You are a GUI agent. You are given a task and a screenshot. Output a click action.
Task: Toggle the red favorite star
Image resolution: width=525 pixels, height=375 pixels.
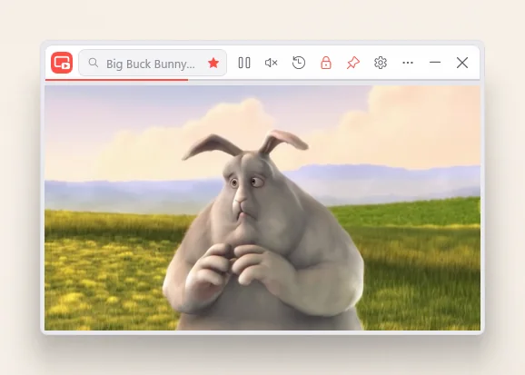[213, 63]
